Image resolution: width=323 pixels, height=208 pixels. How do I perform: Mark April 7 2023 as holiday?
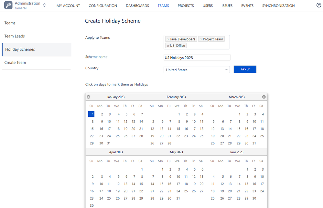[134, 176]
